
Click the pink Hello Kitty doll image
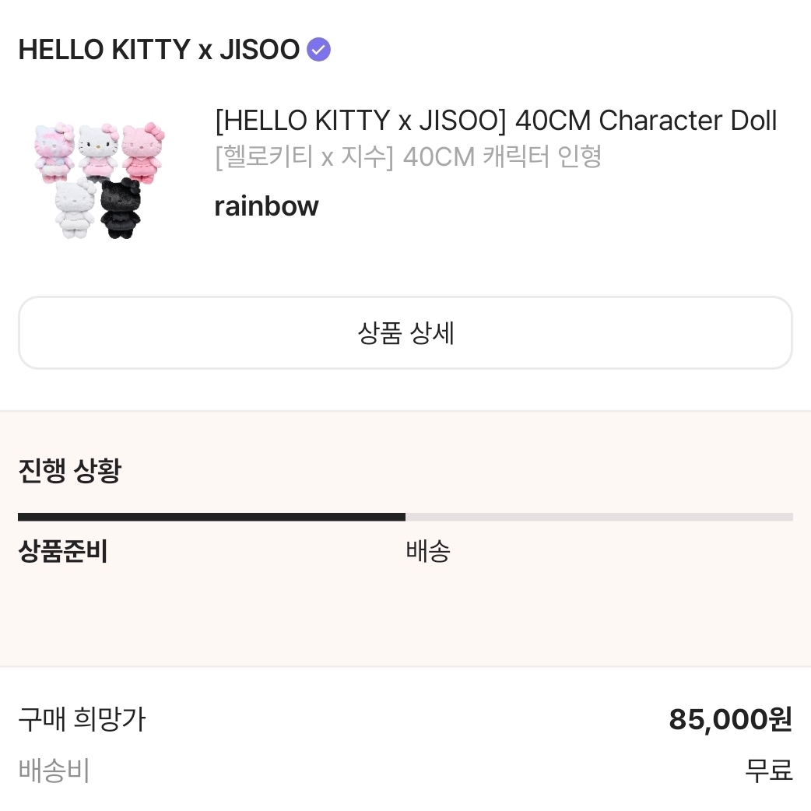(143, 152)
